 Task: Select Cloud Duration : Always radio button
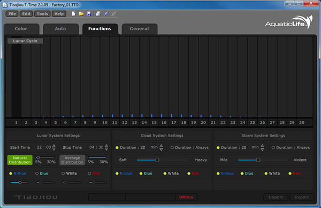(172, 148)
